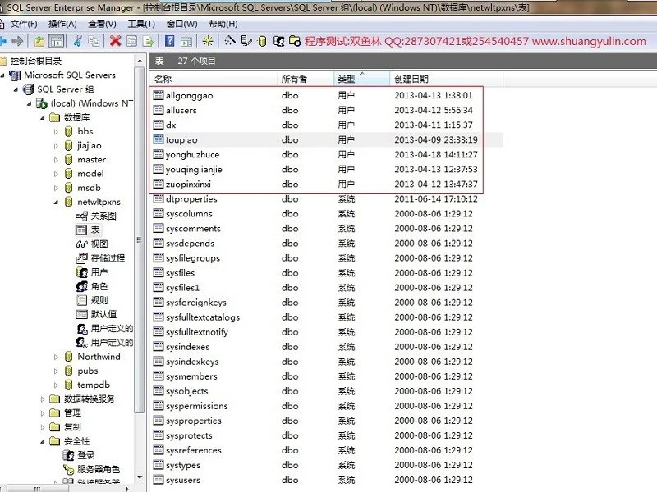Expand the jiajiao database
The height and width of the screenshot is (492, 657).
(x=56, y=146)
